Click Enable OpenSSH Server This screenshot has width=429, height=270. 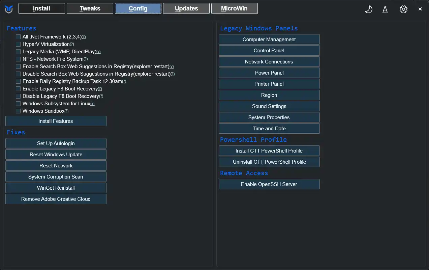pyautogui.click(x=269, y=184)
